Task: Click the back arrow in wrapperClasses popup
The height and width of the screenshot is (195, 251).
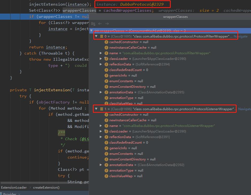Action: click(100, 24)
